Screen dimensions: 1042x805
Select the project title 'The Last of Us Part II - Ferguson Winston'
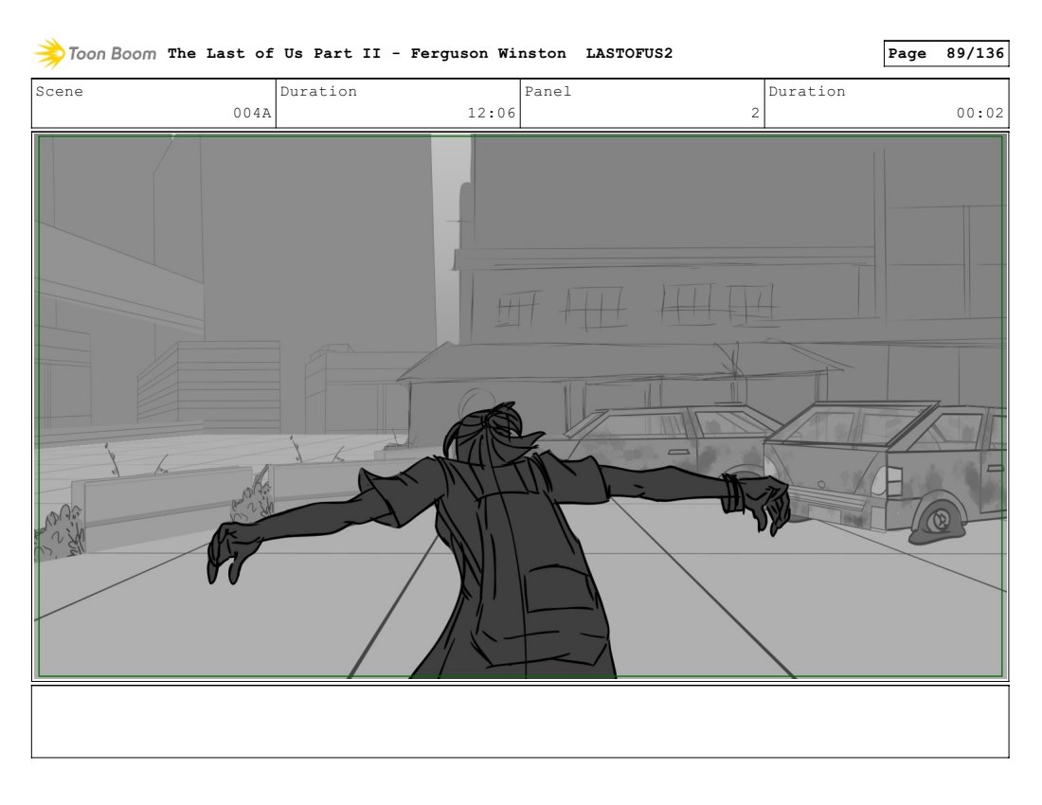pos(367,53)
